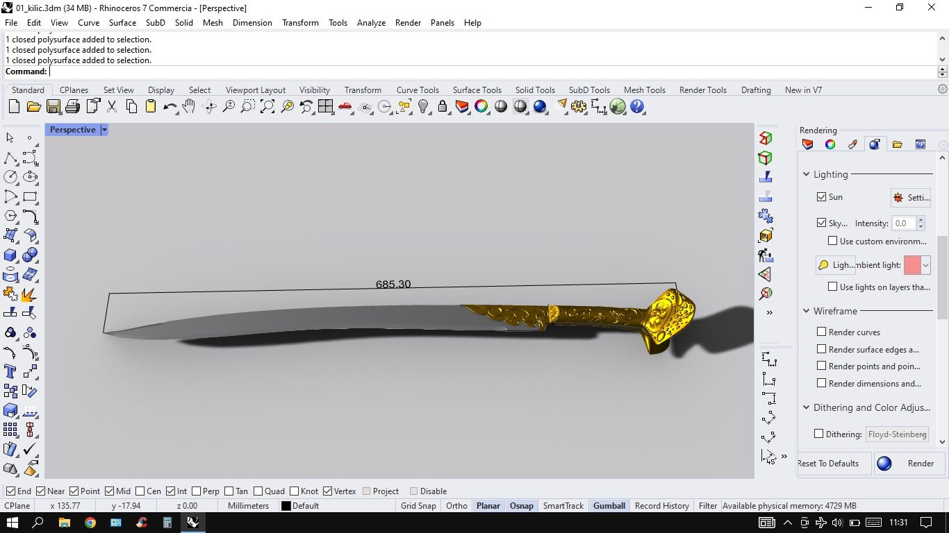Select the Zoom dynamic magnifier tool
949x533 pixels.
pos(229,106)
